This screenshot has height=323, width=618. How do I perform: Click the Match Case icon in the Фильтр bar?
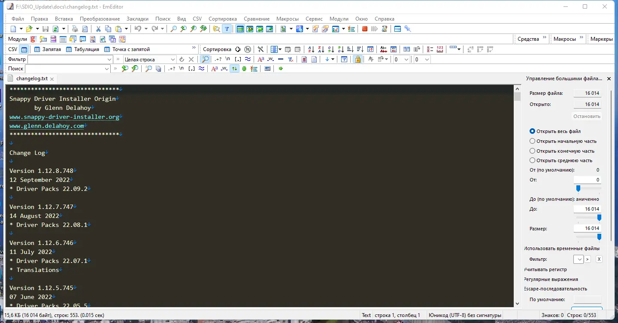[261, 59]
